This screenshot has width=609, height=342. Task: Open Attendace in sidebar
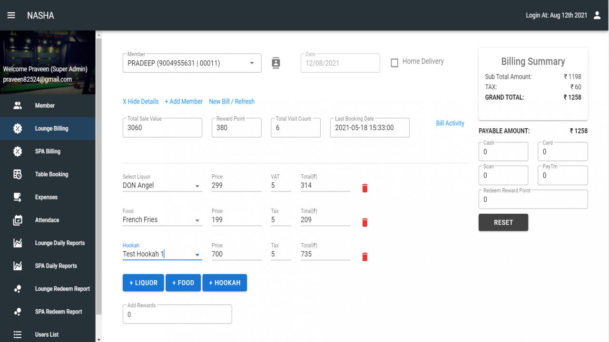tap(48, 220)
